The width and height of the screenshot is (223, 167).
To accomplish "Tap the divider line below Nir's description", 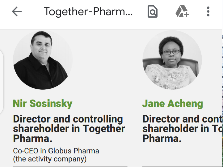I will [x=70, y=166].
